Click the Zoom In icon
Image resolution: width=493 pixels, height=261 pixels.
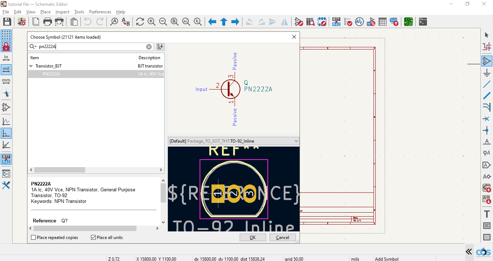pos(152,22)
